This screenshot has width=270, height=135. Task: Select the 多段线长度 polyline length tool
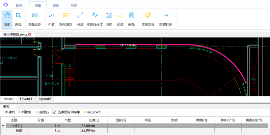pos(94,19)
